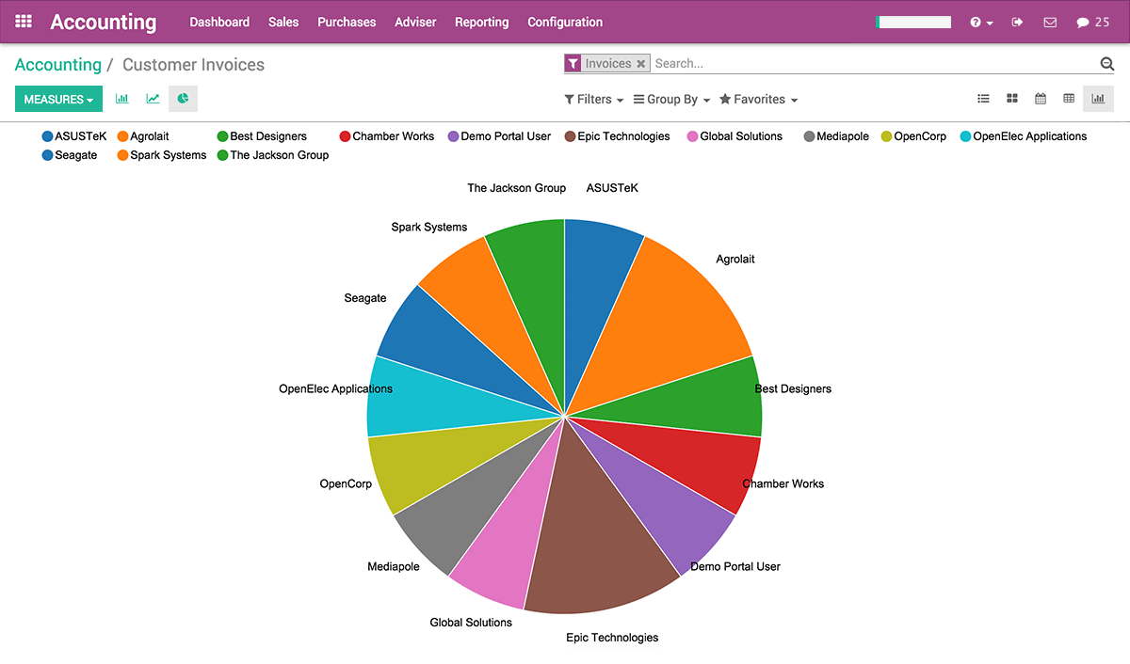
Task: Open the Filters dropdown
Action: (593, 99)
